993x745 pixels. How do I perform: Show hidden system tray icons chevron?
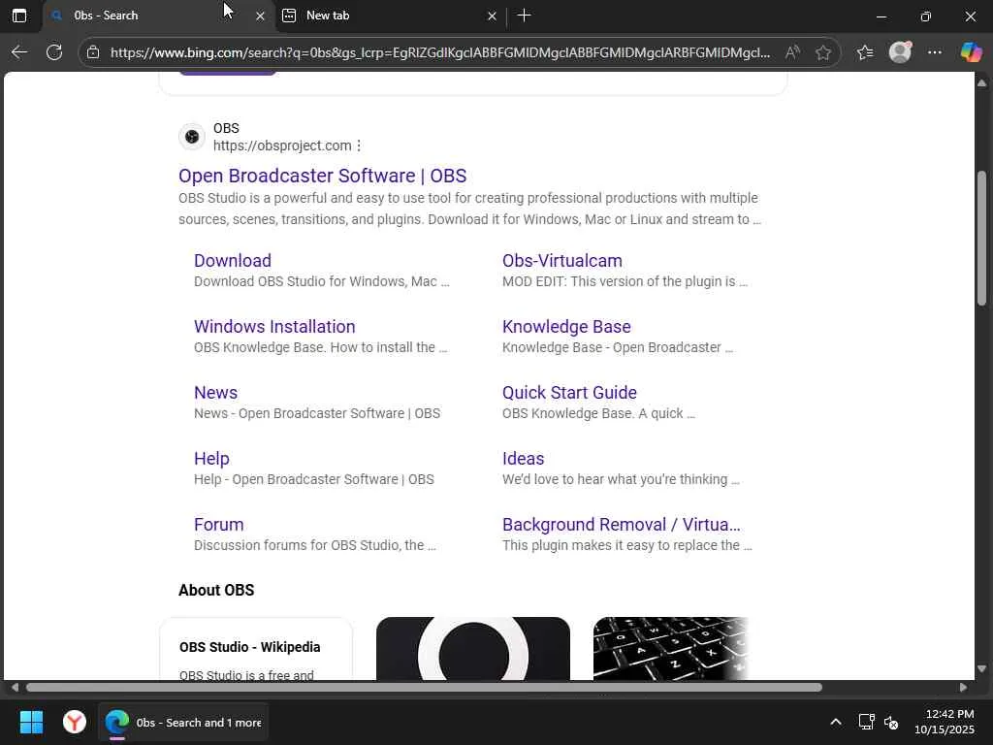point(836,722)
